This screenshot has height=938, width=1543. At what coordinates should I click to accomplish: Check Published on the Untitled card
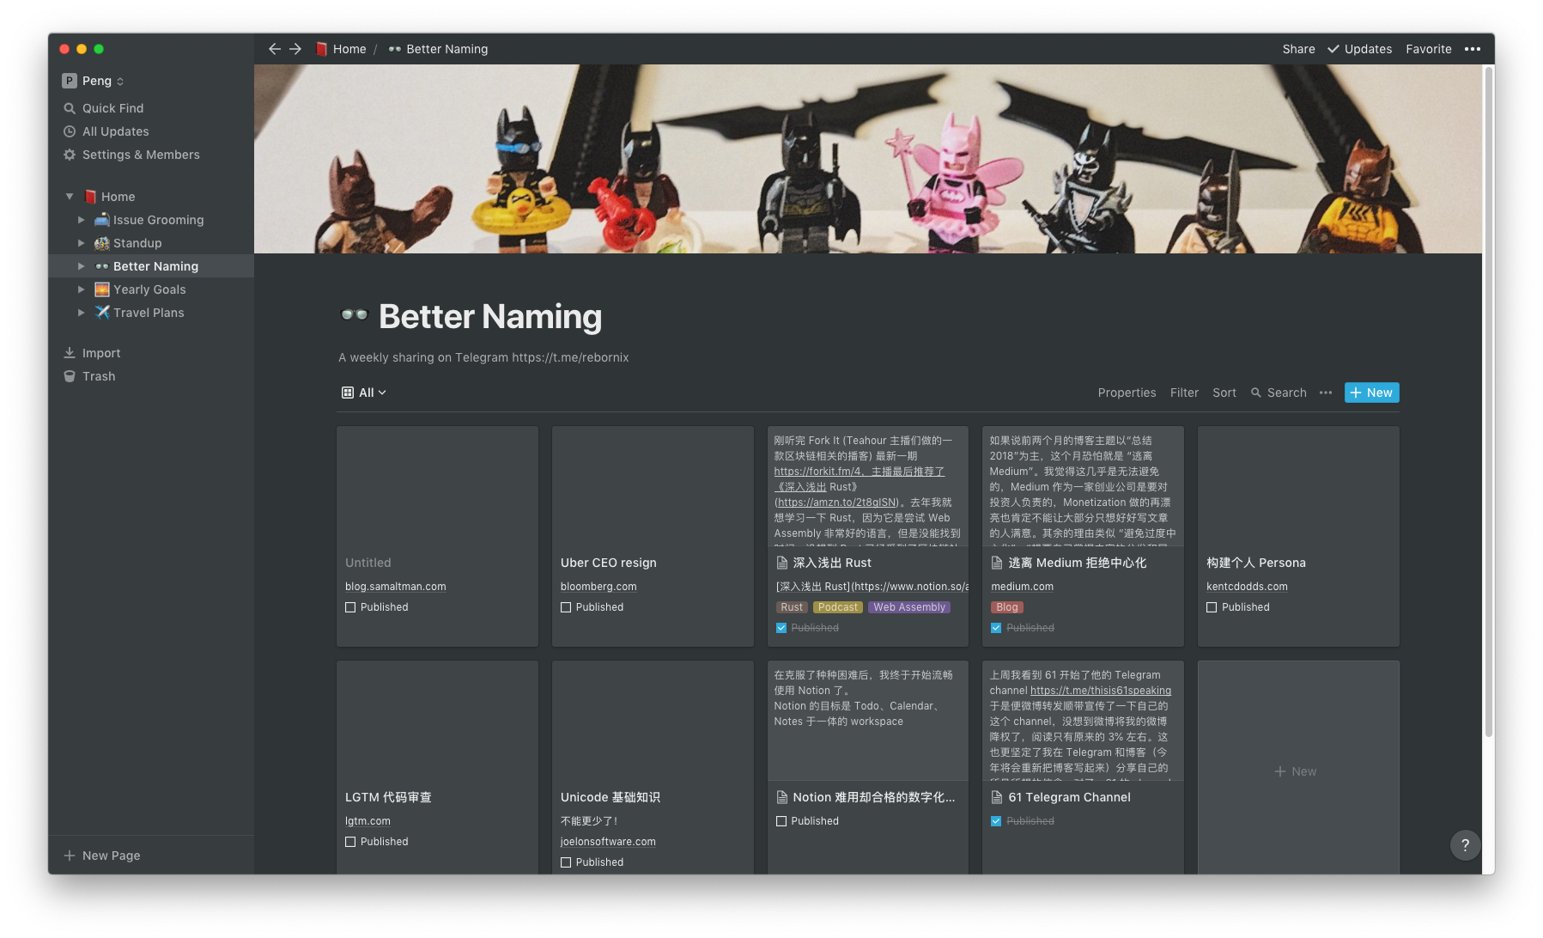(x=350, y=607)
